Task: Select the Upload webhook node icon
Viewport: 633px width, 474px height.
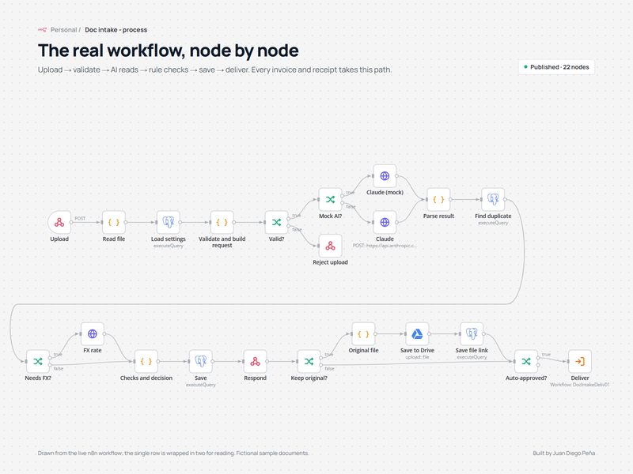Action: coord(59,223)
